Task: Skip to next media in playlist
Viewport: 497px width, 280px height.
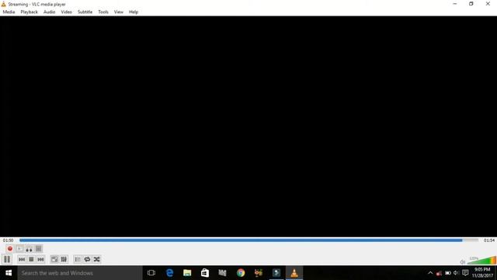Action: 40,259
